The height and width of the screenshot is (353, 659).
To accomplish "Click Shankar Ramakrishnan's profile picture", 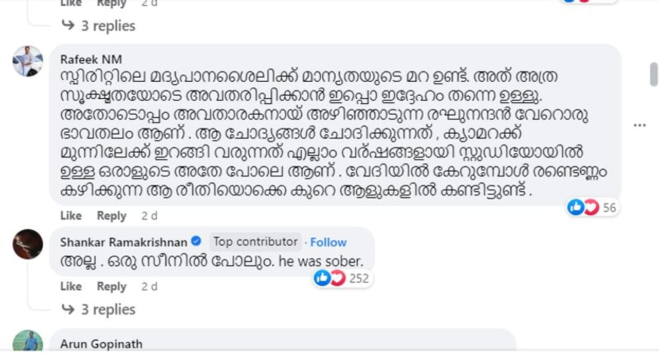I will 27,244.
